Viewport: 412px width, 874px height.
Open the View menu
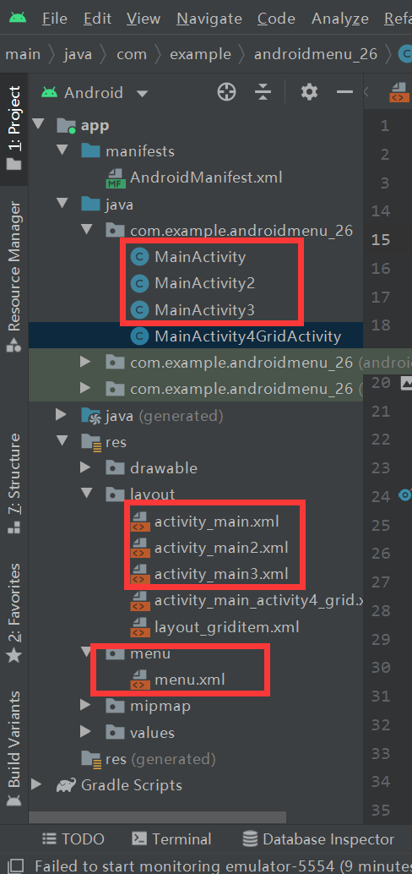pyautogui.click(x=144, y=19)
